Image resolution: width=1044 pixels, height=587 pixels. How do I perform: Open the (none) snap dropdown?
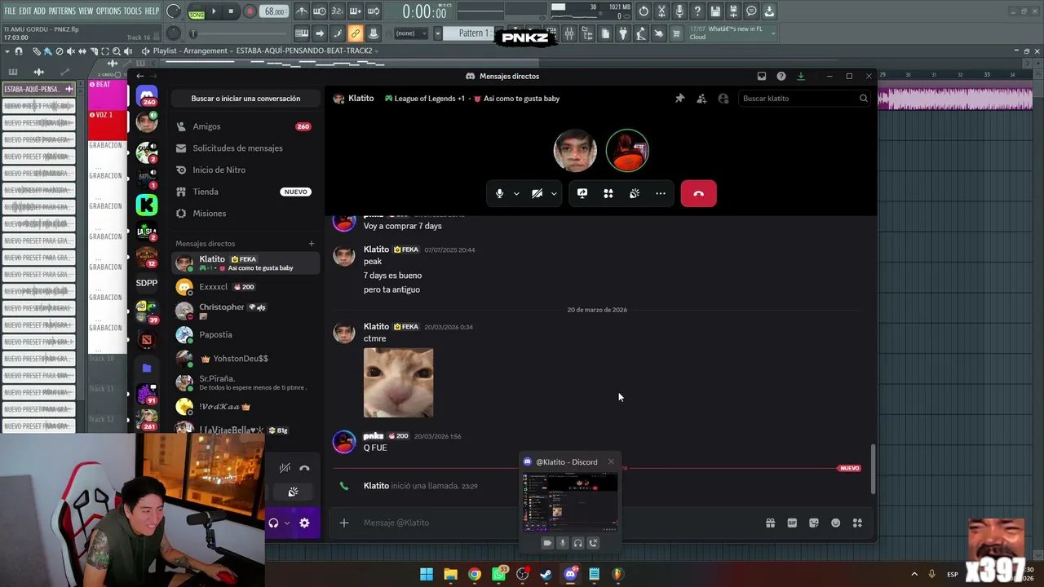click(x=410, y=33)
